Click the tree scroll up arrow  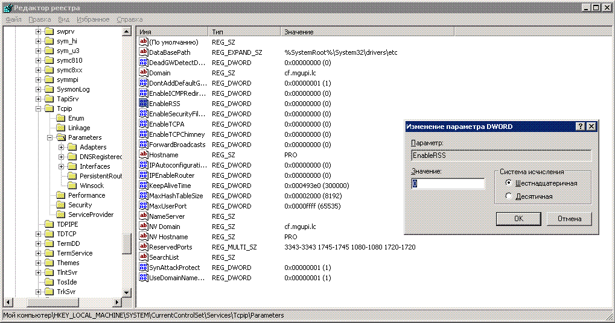[x=127, y=32]
